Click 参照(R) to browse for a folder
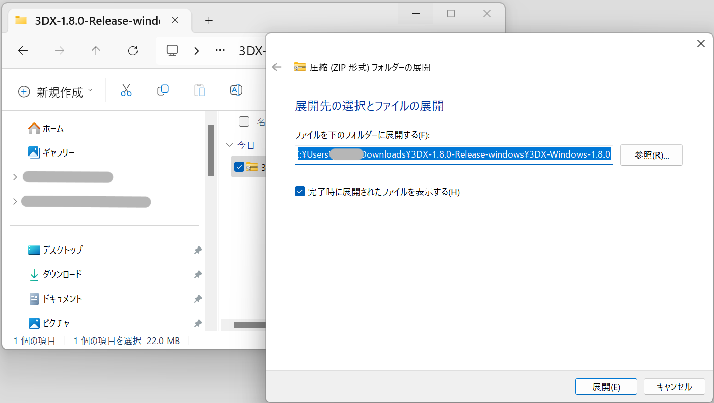 point(651,154)
